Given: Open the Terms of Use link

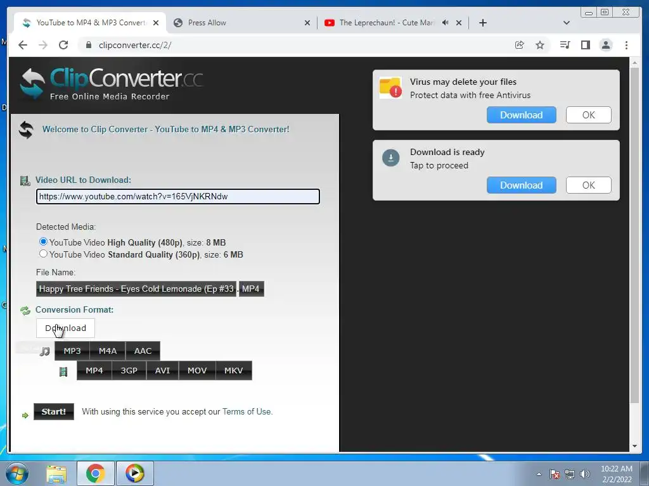Looking at the screenshot, I should pyautogui.click(x=247, y=411).
